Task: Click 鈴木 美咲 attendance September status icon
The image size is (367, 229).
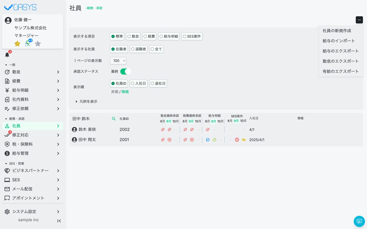Action: pos(169,130)
